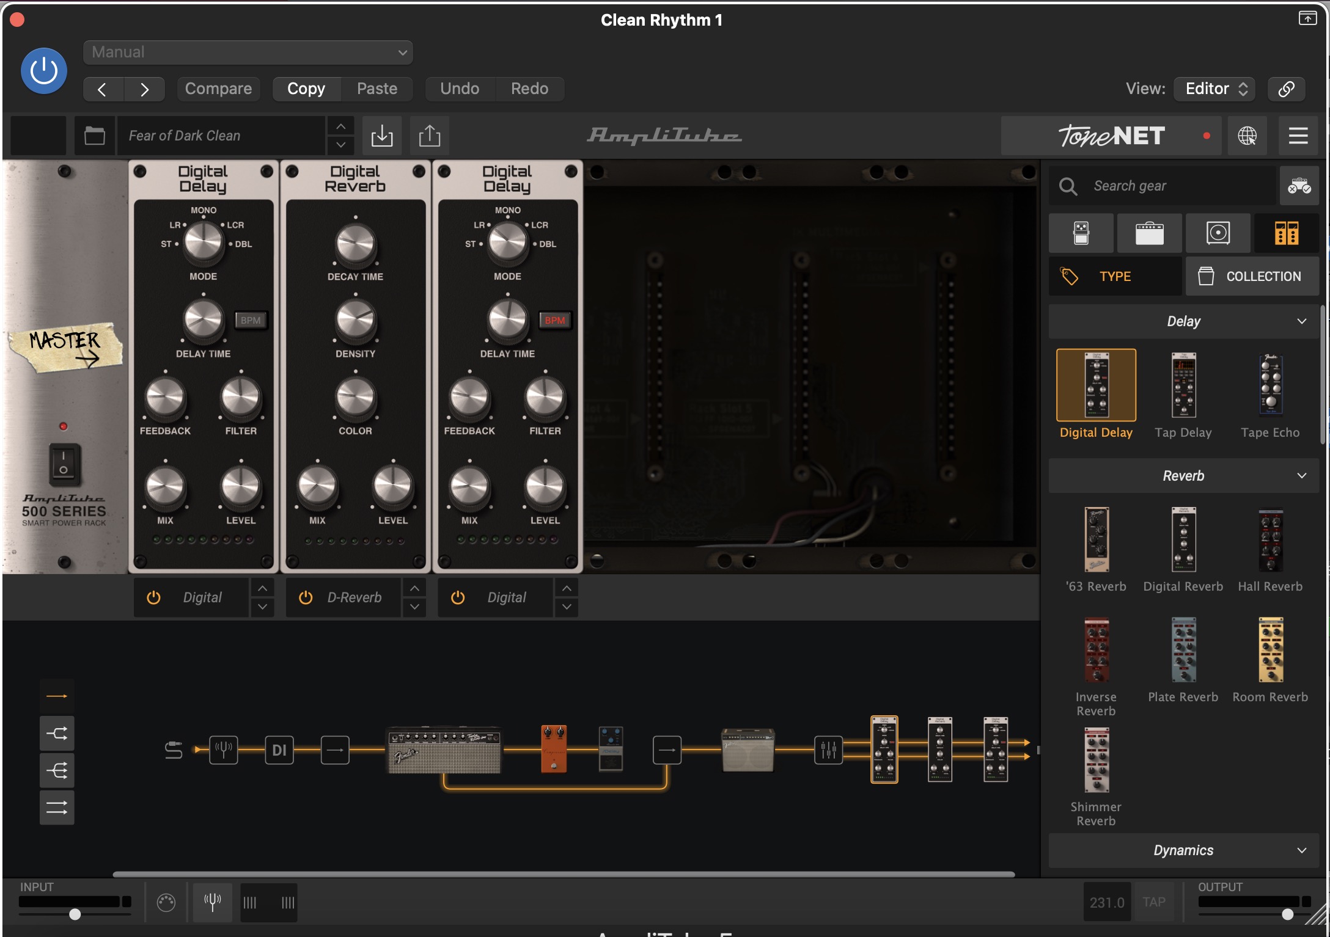Toggle the Compare button
The width and height of the screenshot is (1330, 937).
(218, 89)
